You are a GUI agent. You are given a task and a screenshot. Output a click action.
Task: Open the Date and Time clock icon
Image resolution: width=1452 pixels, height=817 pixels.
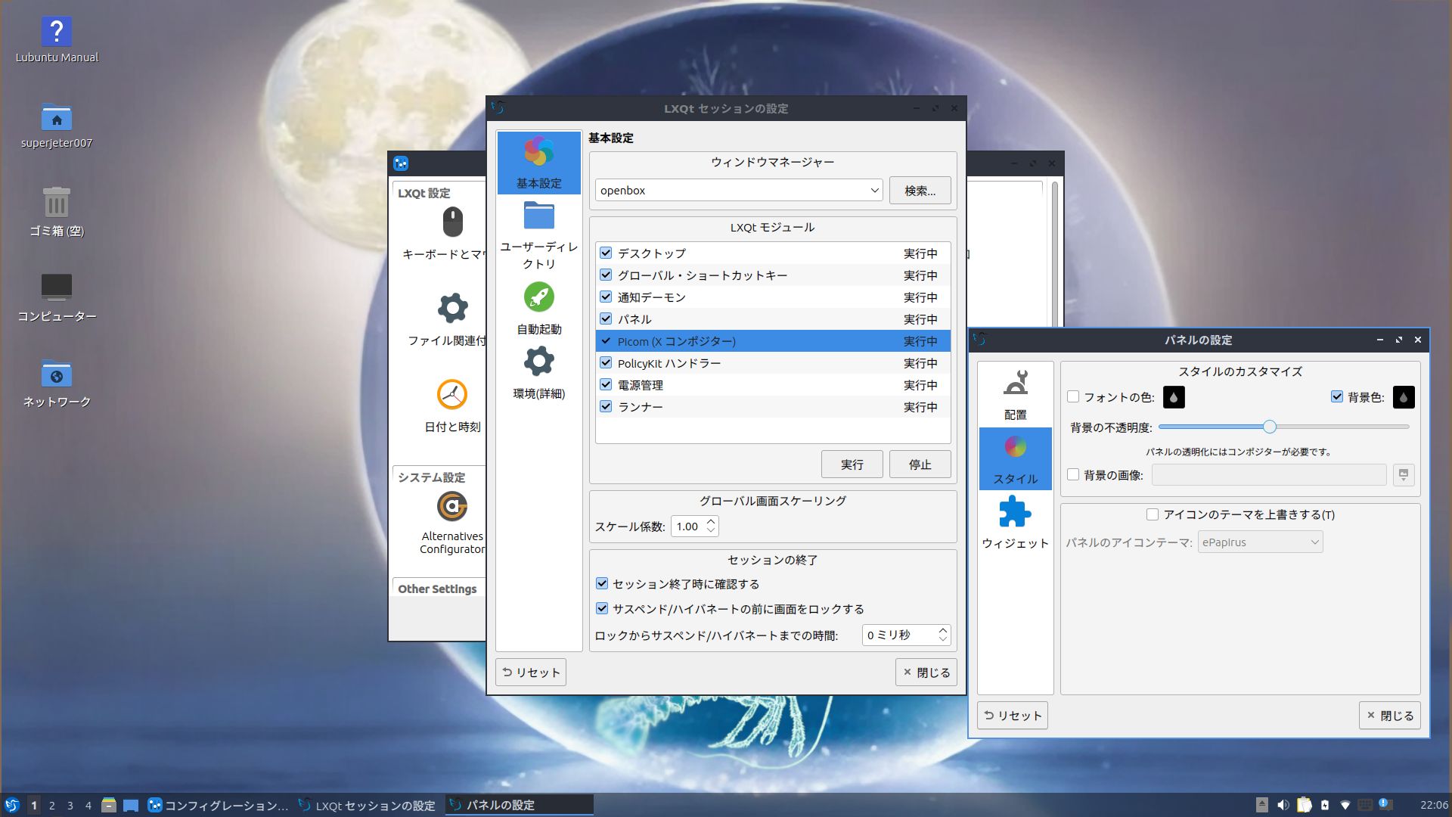(x=452, y=395)
